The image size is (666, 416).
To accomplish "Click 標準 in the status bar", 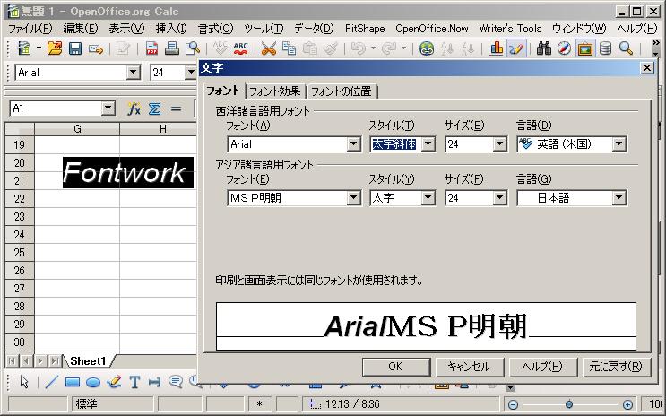I will (x=111, y=404).
